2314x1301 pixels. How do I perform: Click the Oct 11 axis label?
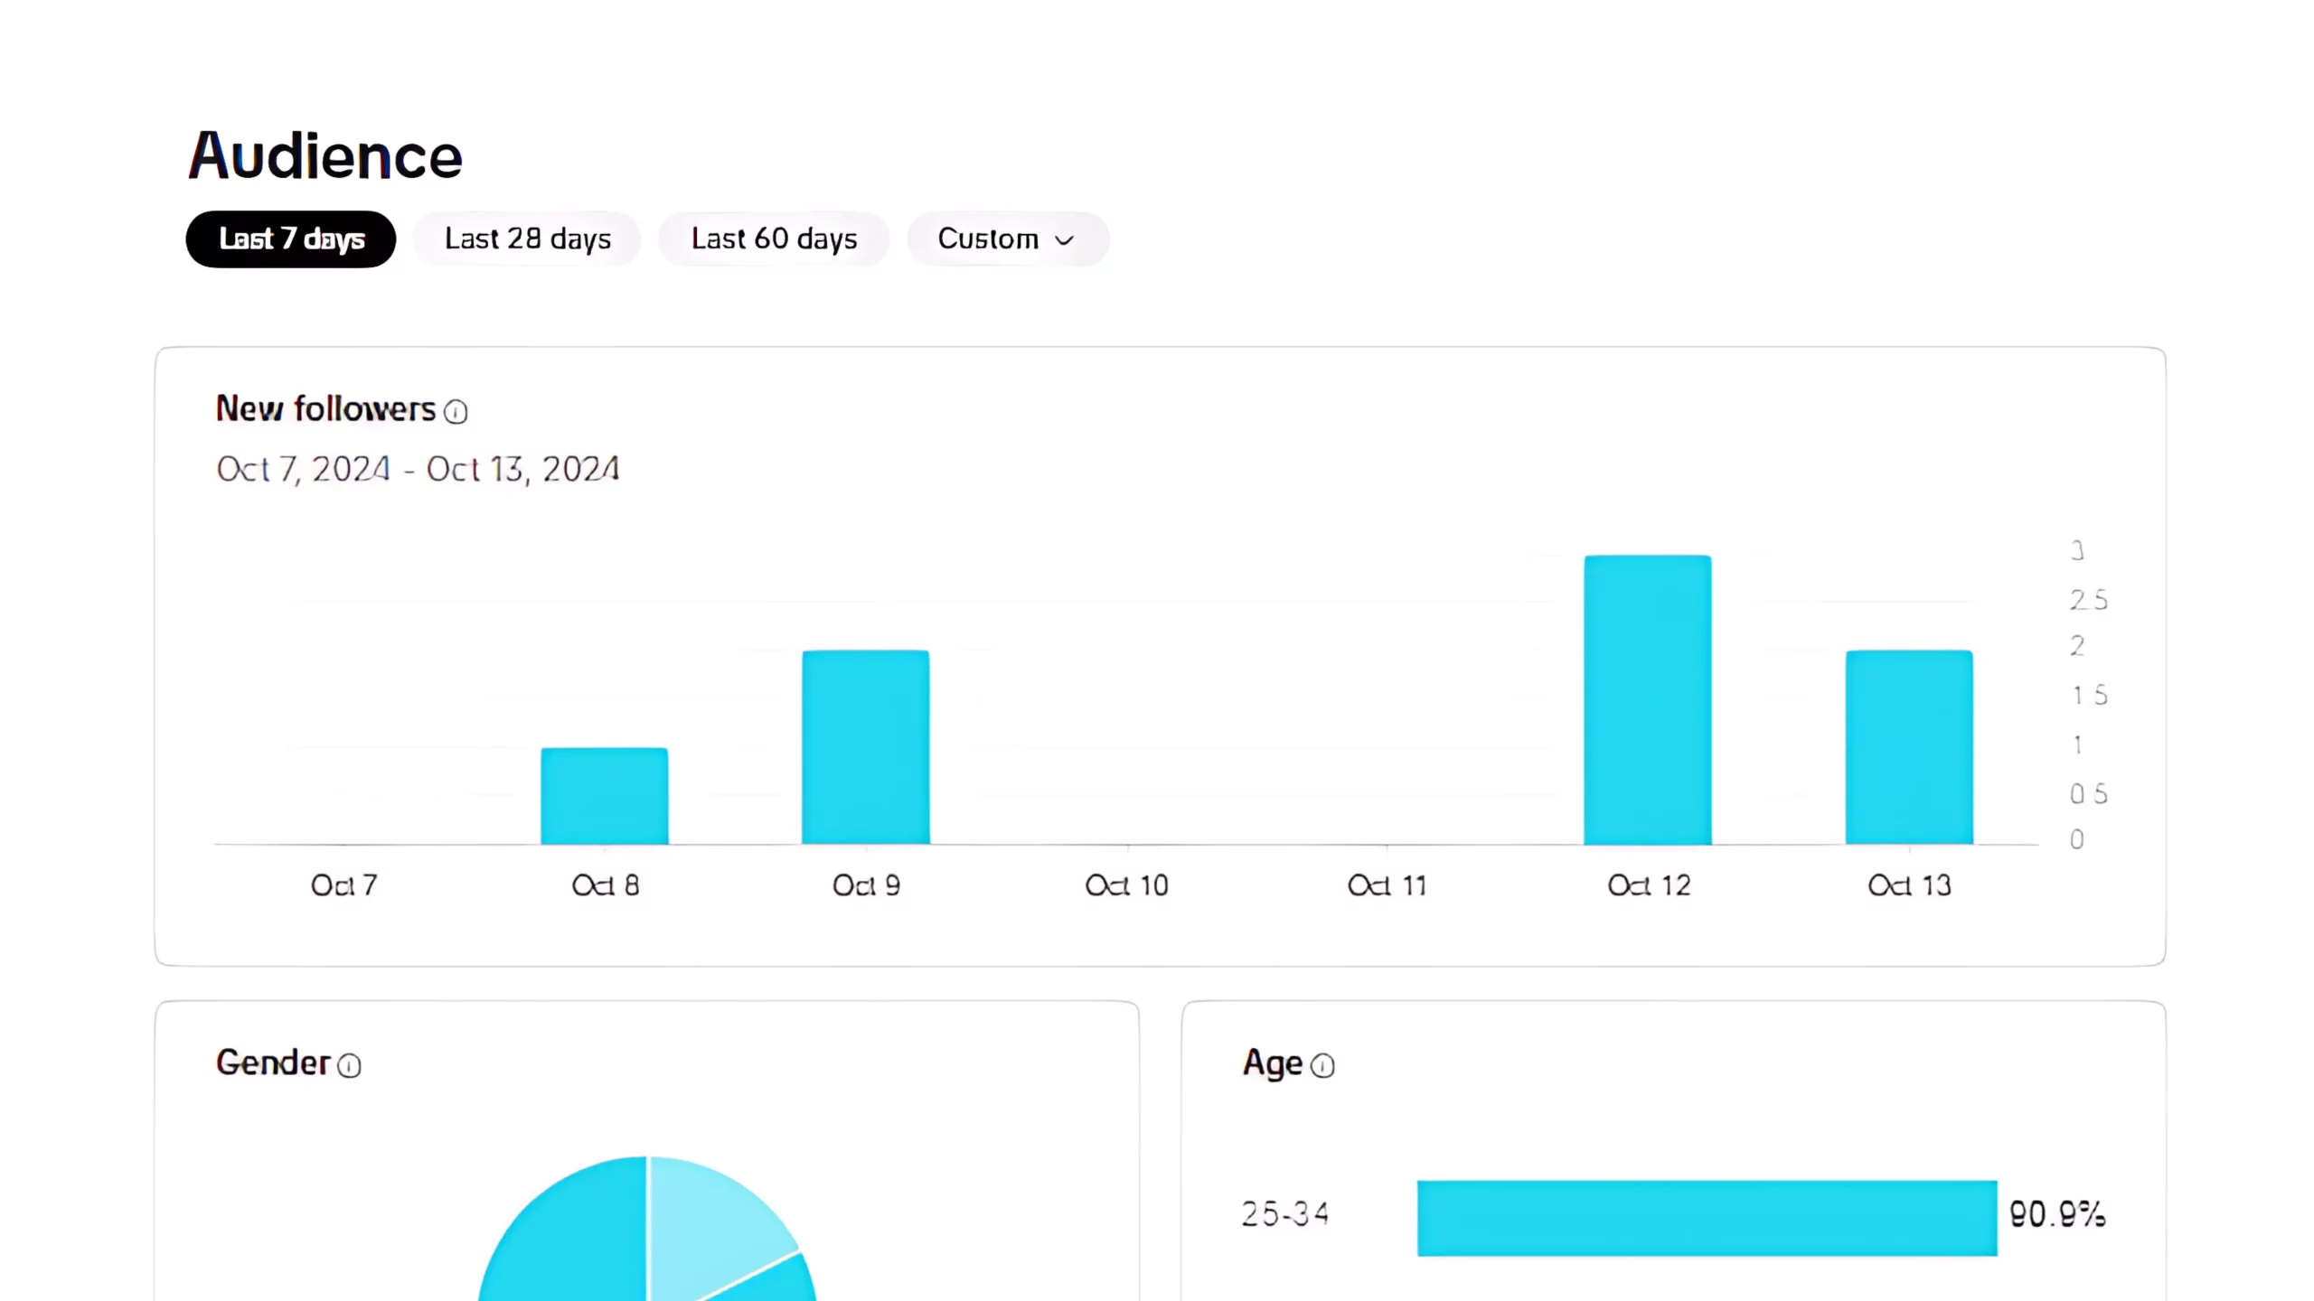click(1387, 885)
